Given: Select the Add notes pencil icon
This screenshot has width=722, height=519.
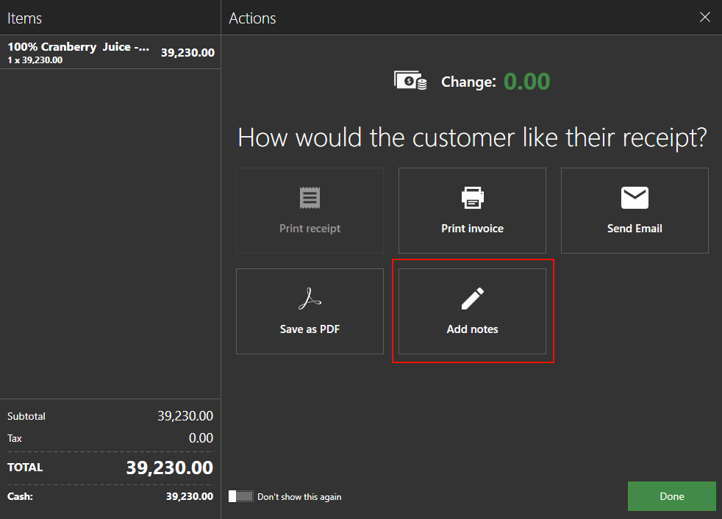Looking at the screenshot, I should point(471,298).
